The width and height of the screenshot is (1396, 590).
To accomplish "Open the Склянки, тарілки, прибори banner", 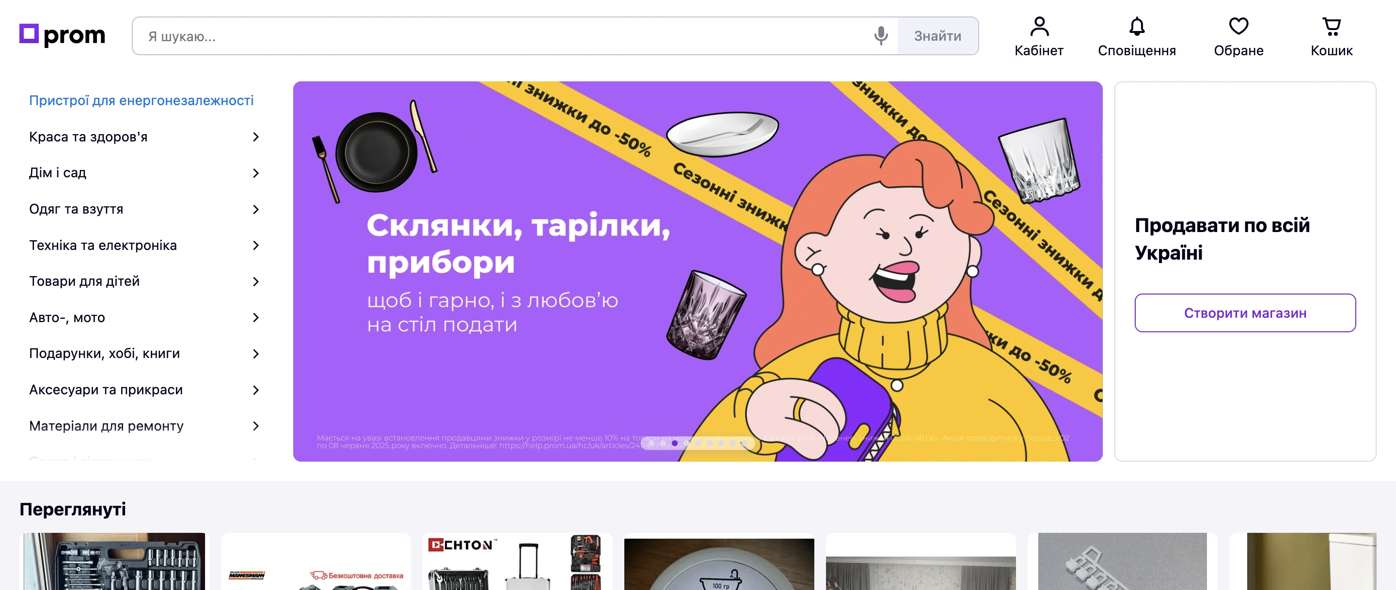I will tap(698, 271).
